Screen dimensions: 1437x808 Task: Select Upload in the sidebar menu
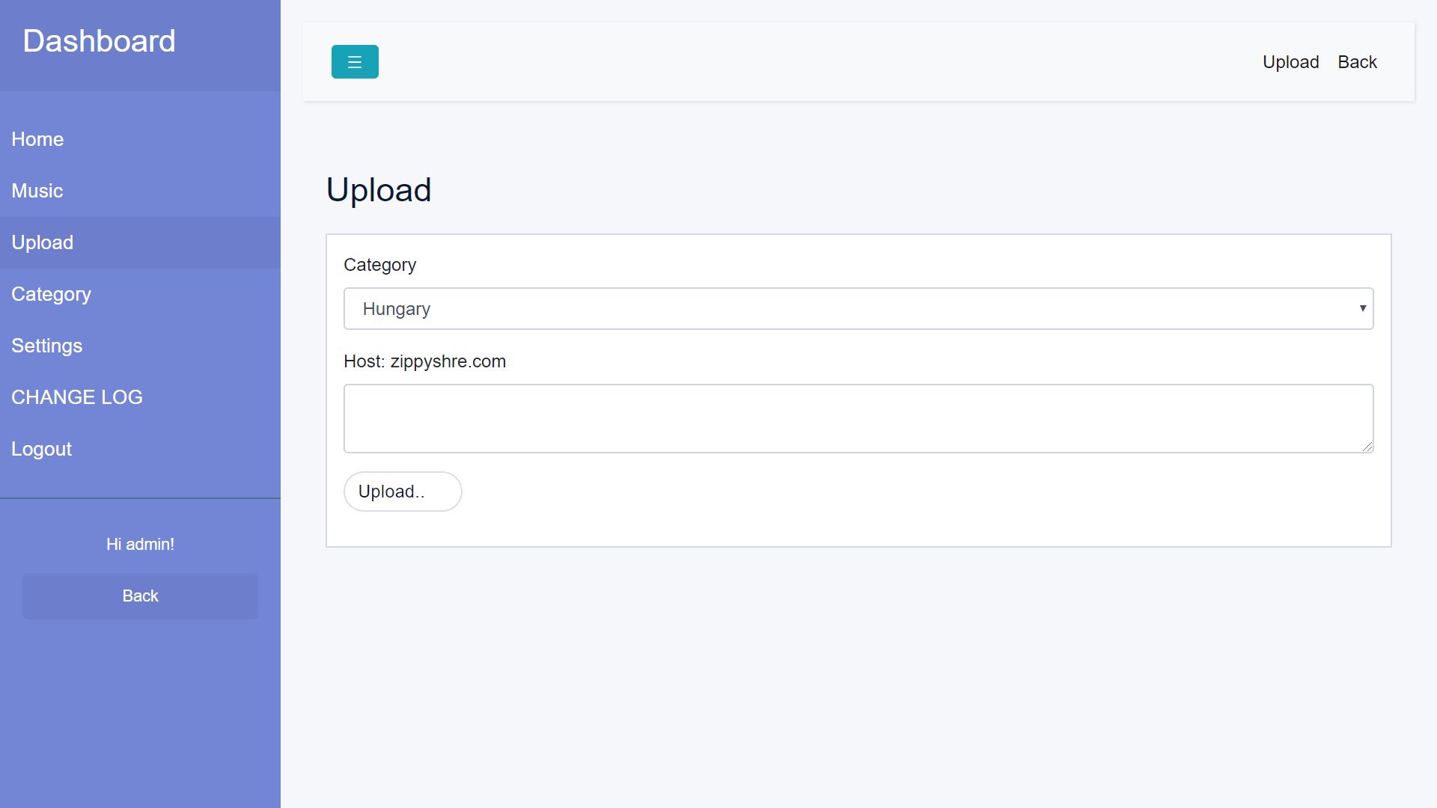point(43,242)
